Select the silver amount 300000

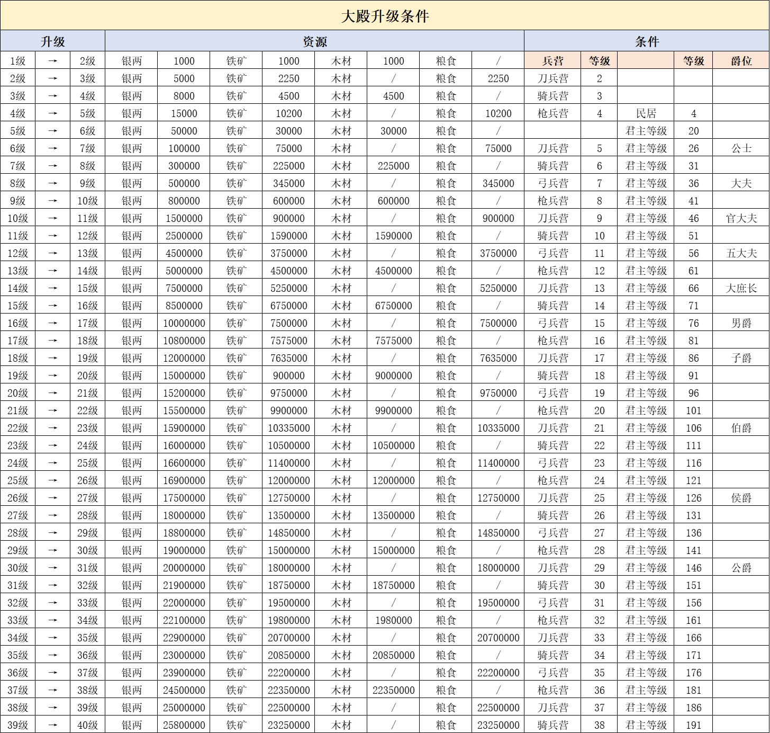(x=184, y=166)
